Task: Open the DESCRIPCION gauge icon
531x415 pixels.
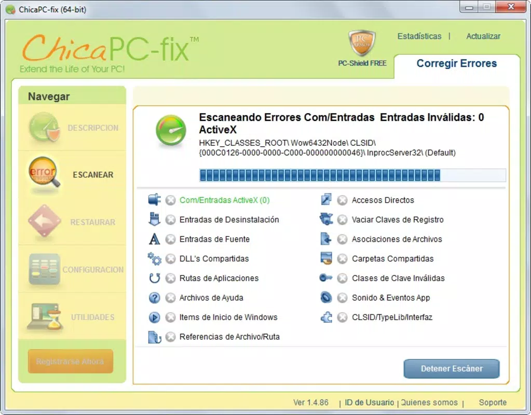Action: click(x=45, y=127)
